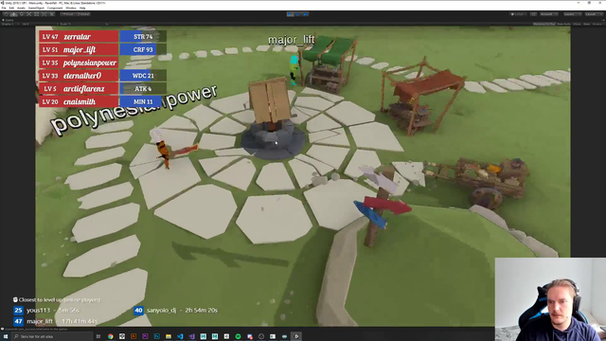
Task: Toggle VSync in Game view
Action: 577,24
